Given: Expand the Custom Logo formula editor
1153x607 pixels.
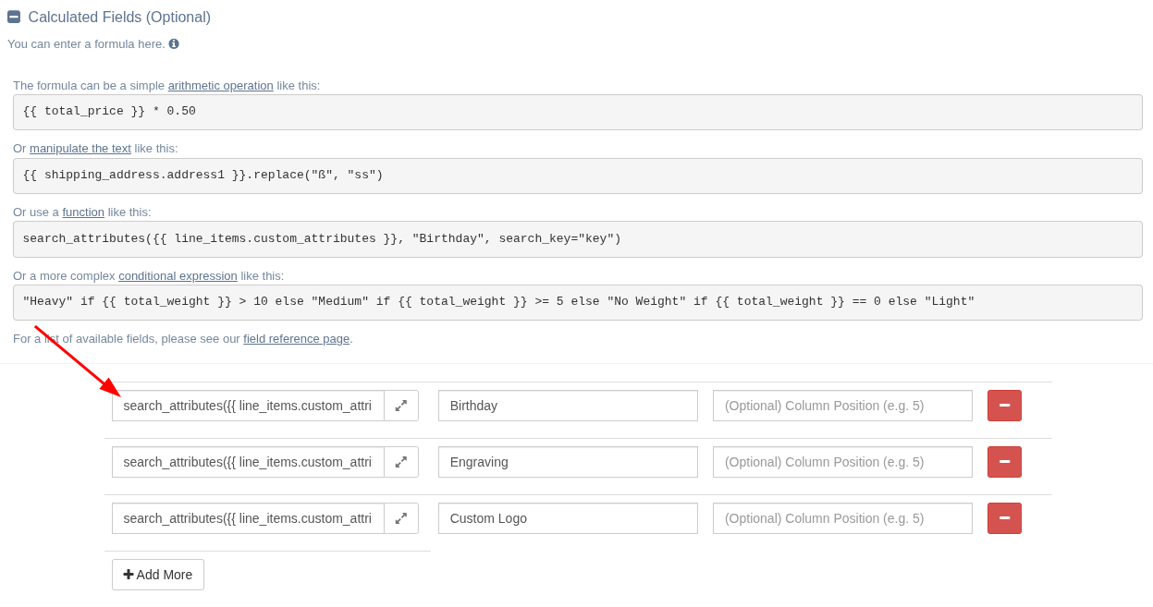Looking at the screenshot, I should tap(400, 518).
